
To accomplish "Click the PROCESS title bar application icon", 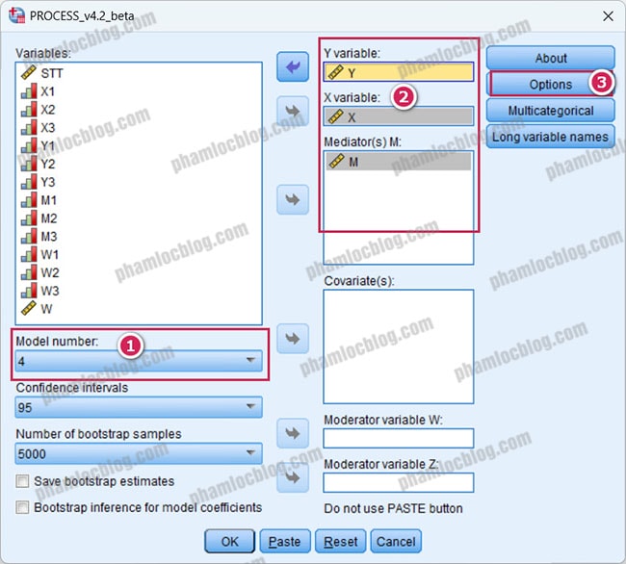I will click(x=16, y=15).
